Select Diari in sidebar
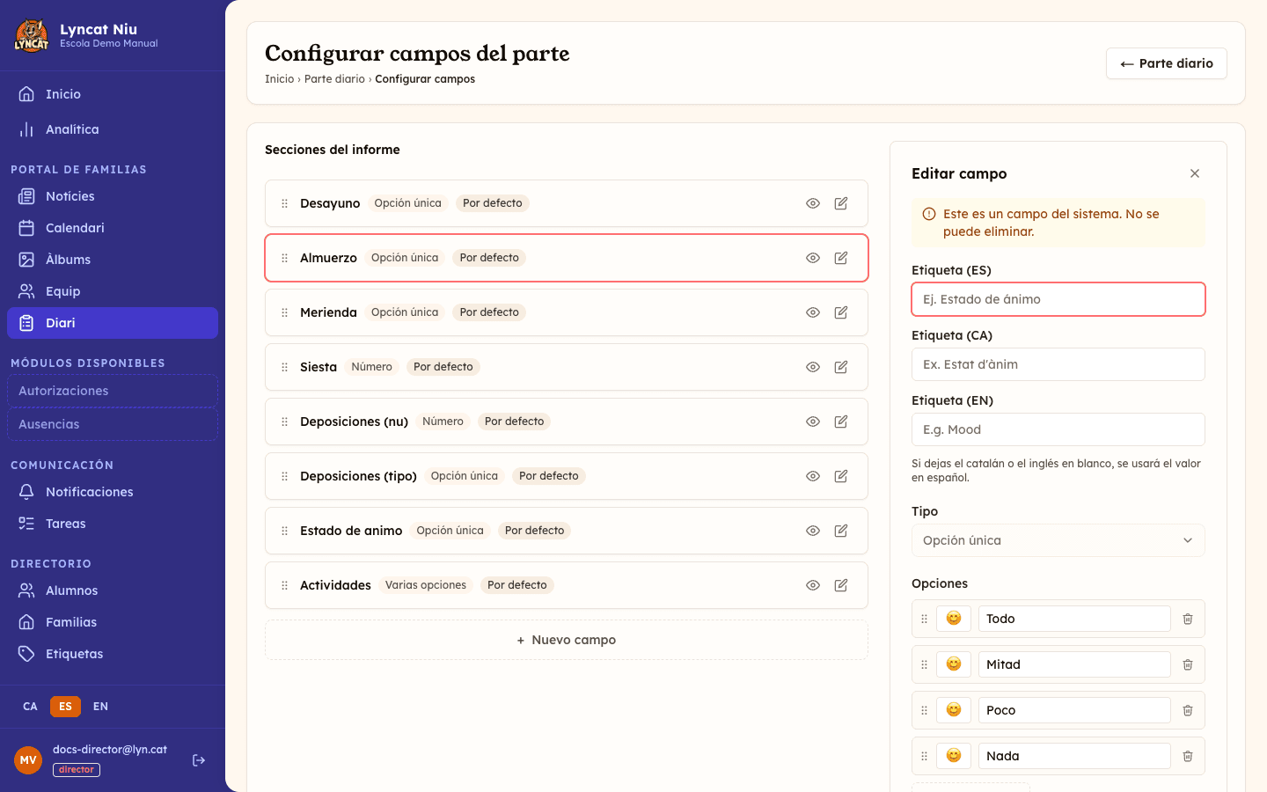 click(x=113, y=323)
